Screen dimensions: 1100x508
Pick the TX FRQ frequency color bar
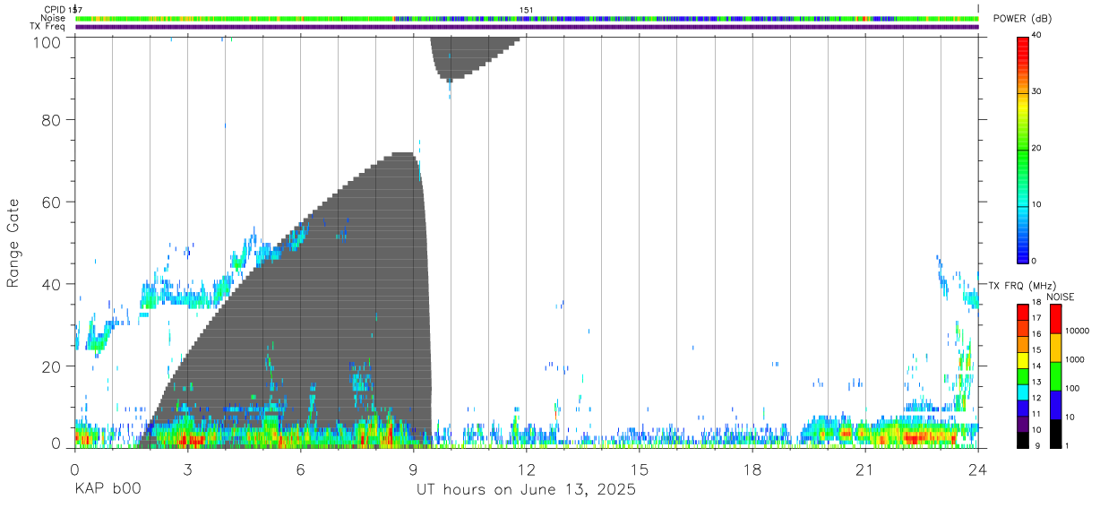tap(1023, 375)
